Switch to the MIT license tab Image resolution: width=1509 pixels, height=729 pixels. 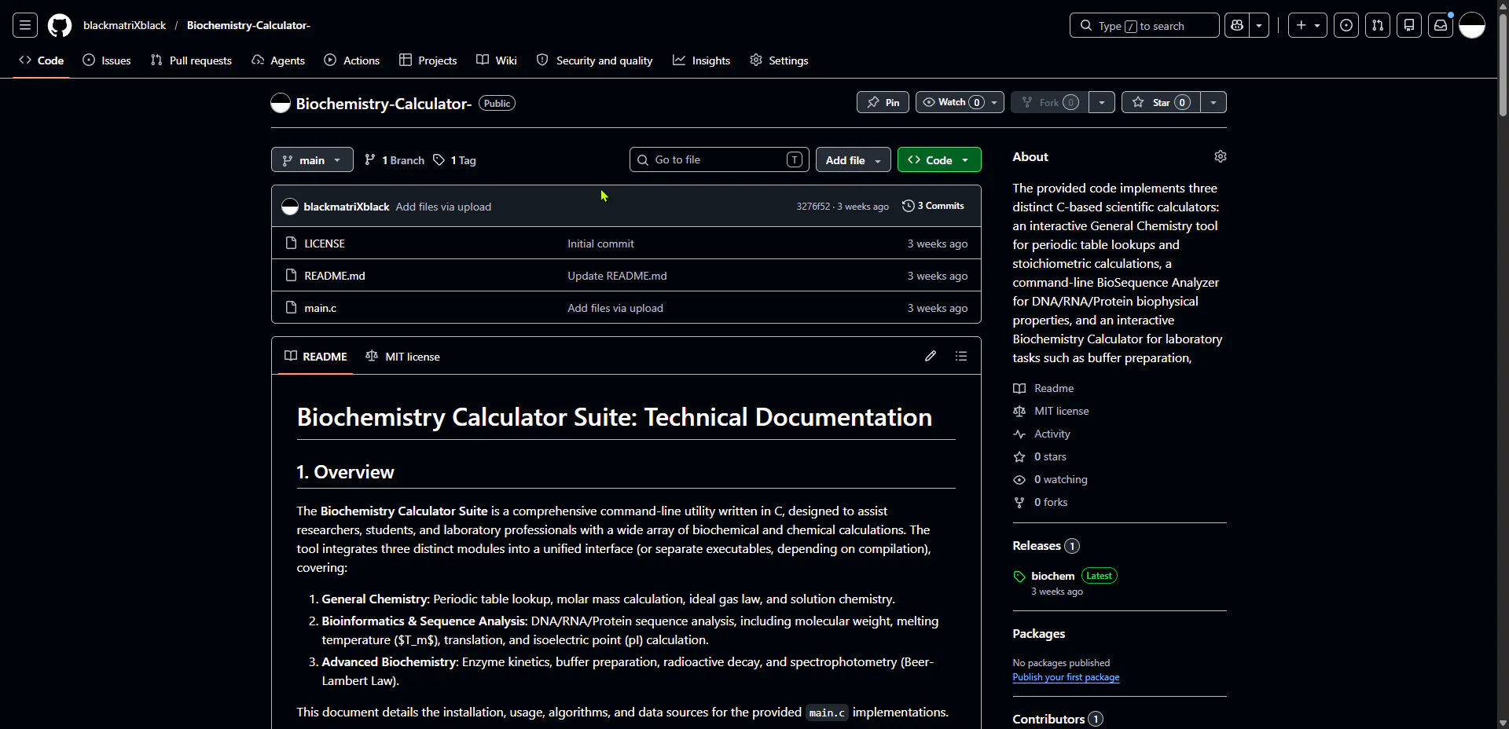[x=402, y=356]
